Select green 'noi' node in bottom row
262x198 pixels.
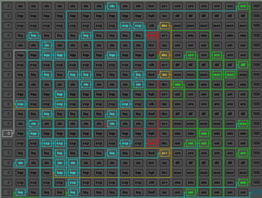(191, 192)
